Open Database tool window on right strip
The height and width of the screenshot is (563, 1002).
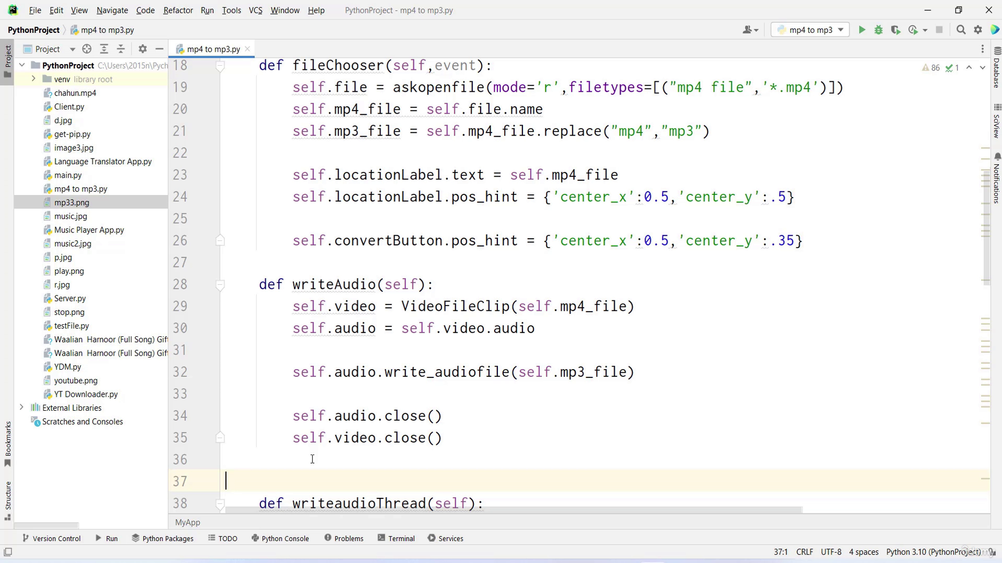coord(997,67)
